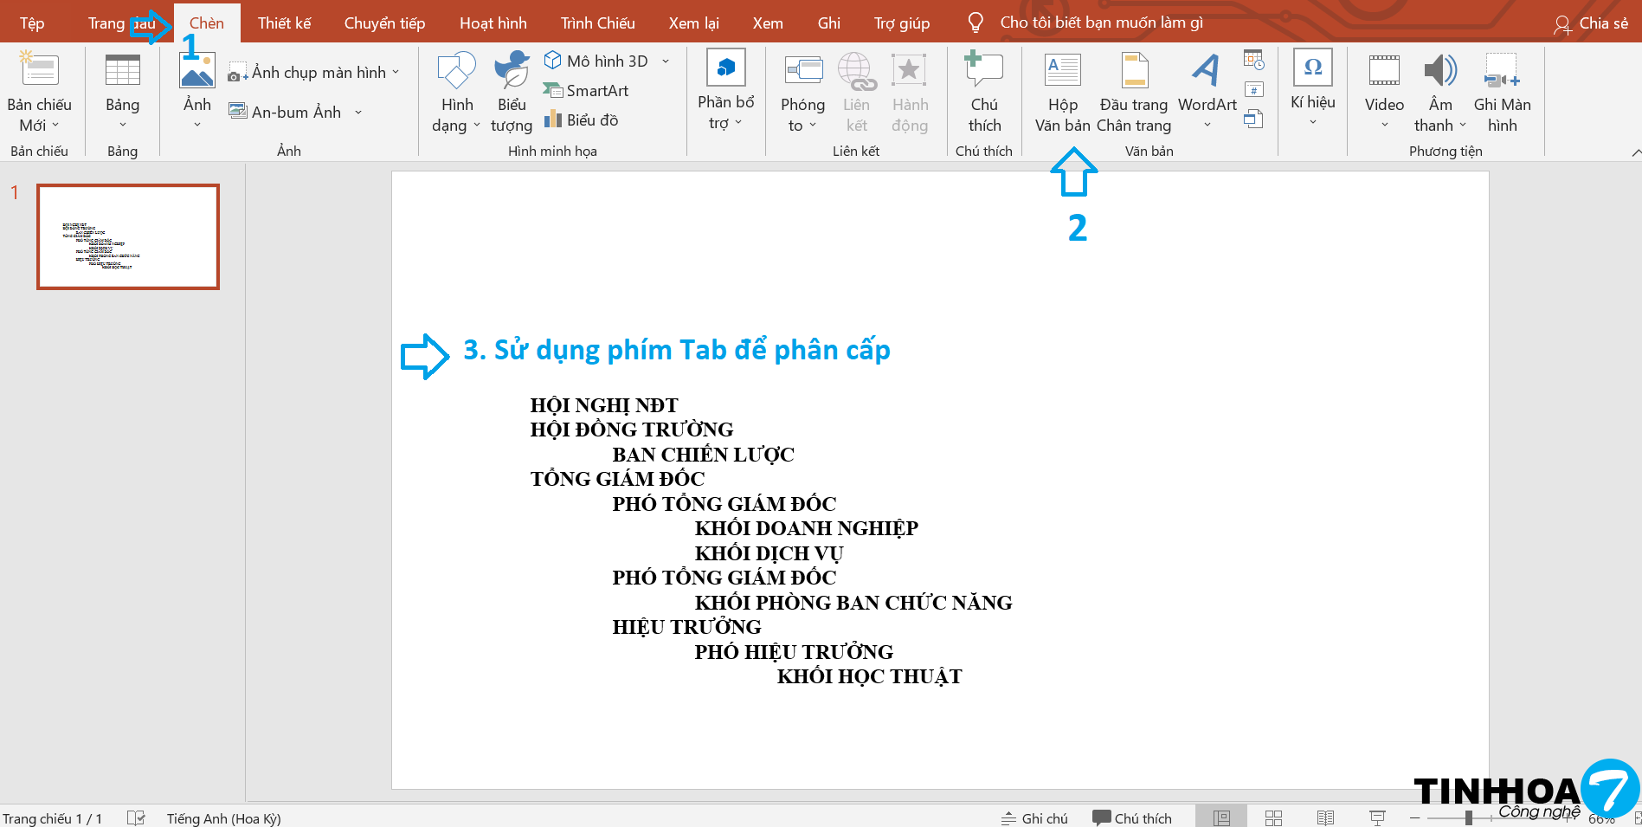Select slide 1 thumbnail
This screenshot has height=827, width=1642.
pos(128,236)
